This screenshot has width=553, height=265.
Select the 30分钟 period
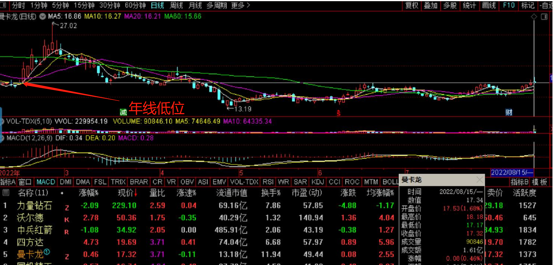[110, 5]
